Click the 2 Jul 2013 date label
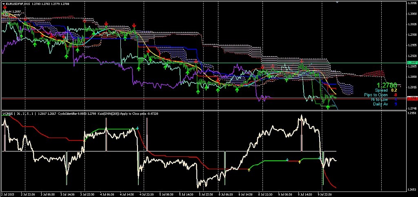The width and height of the screenshot is (418, 197). (7, 195)
